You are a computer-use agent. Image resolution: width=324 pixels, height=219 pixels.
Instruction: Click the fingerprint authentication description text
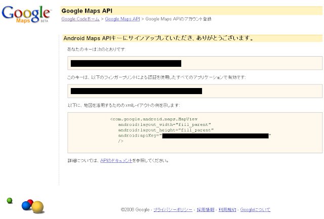[156, 77]
